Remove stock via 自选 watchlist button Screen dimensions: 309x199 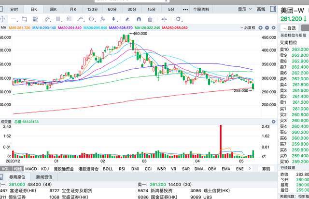[289, 28]
